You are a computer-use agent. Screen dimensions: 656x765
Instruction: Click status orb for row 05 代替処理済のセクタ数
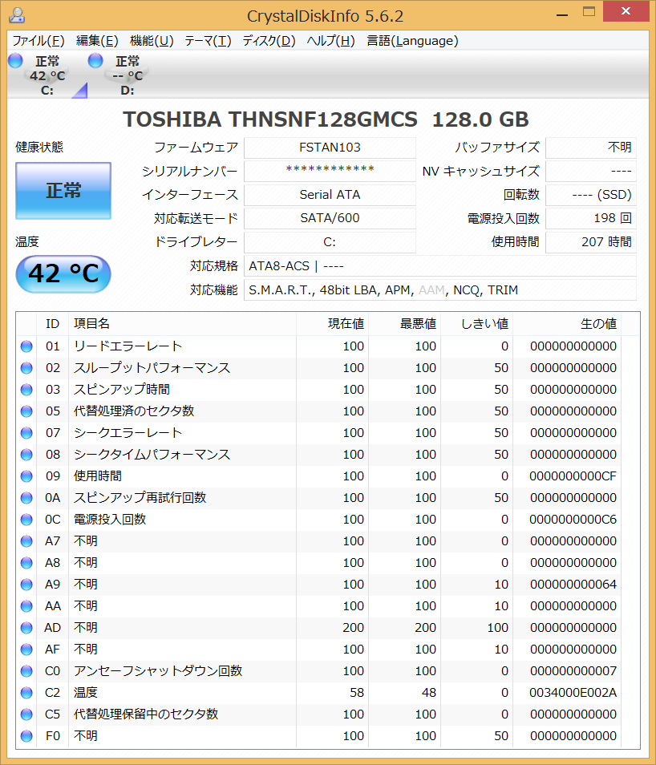click(x=26, y=411)
